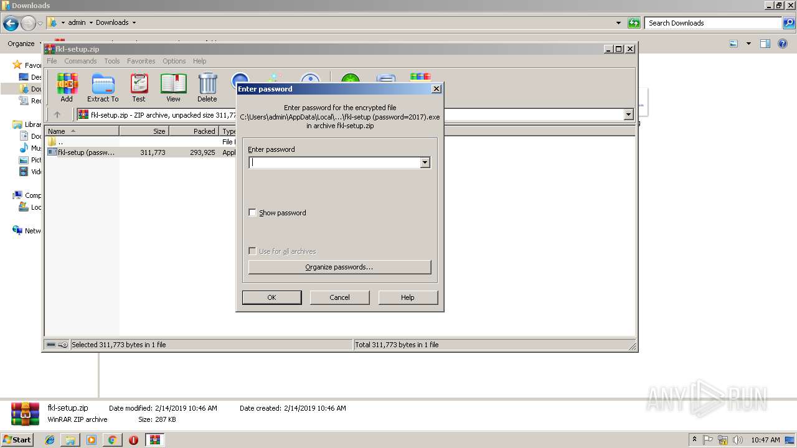Screen dimensions: 797x448
Task: Click the network tray icon
Action: click(x=723, y=440)
